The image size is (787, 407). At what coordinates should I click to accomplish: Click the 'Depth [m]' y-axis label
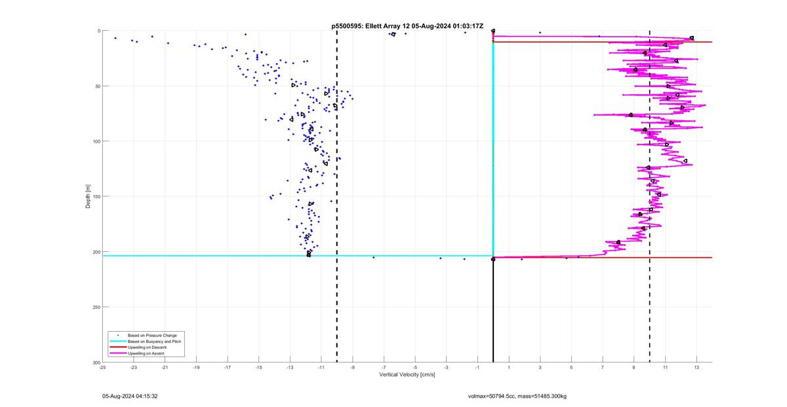88,196
